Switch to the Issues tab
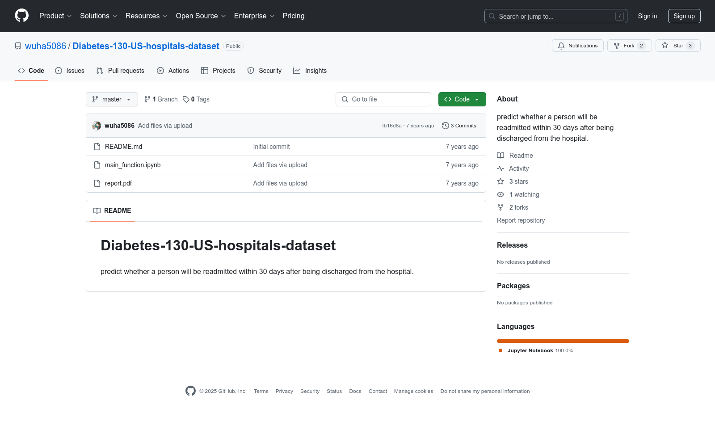This screenshot has height=447, width=715. (x=70, y=71)
